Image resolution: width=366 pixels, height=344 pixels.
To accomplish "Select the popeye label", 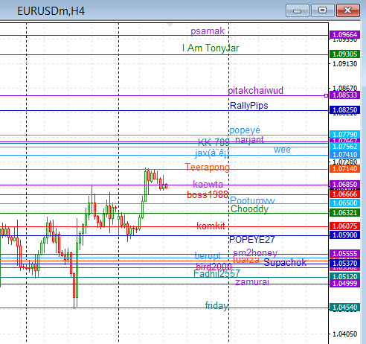I will 245,130.
